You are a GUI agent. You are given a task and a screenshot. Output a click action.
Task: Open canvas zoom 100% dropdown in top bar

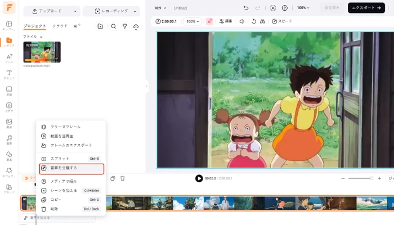coord(303,8)
